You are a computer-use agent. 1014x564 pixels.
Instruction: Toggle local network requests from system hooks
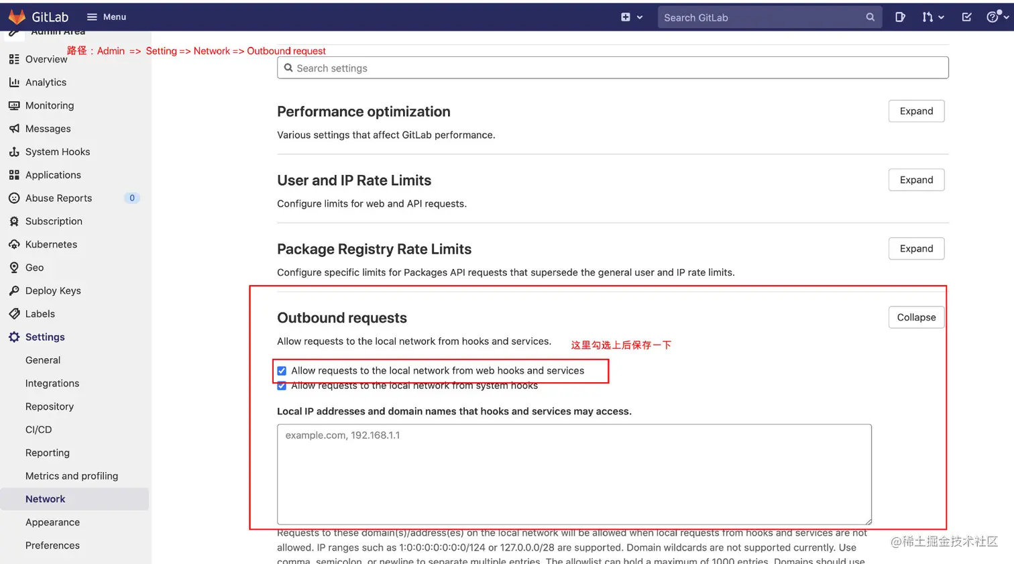click(x=282, y=386)
